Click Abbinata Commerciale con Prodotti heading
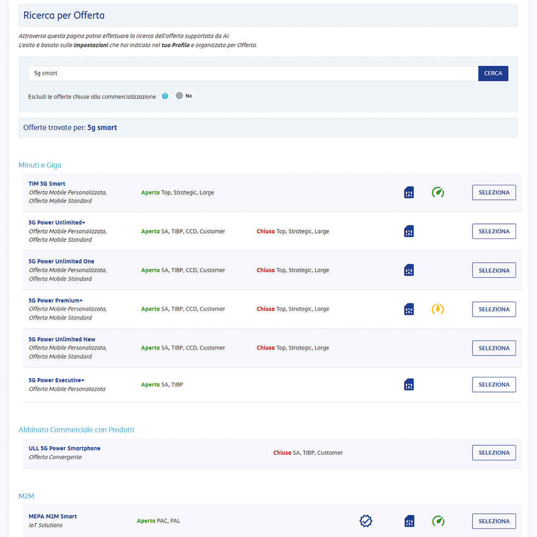This screenshot has width=537, height=537. (76, 430)
